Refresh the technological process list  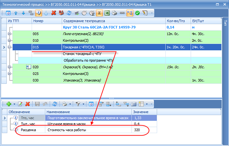tap(69, 13)
